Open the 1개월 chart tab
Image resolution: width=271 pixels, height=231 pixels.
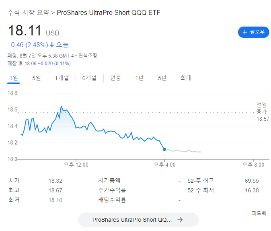(x=62, y=78)
